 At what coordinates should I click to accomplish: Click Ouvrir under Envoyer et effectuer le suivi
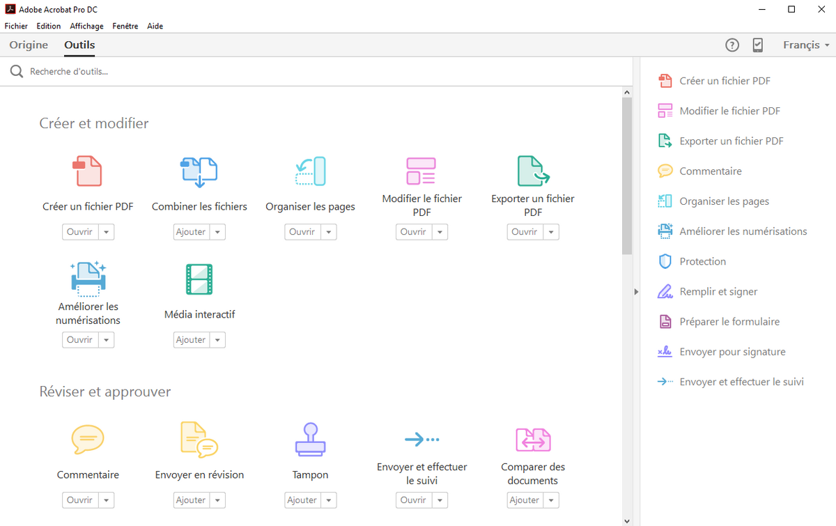(x=414, y=500)
